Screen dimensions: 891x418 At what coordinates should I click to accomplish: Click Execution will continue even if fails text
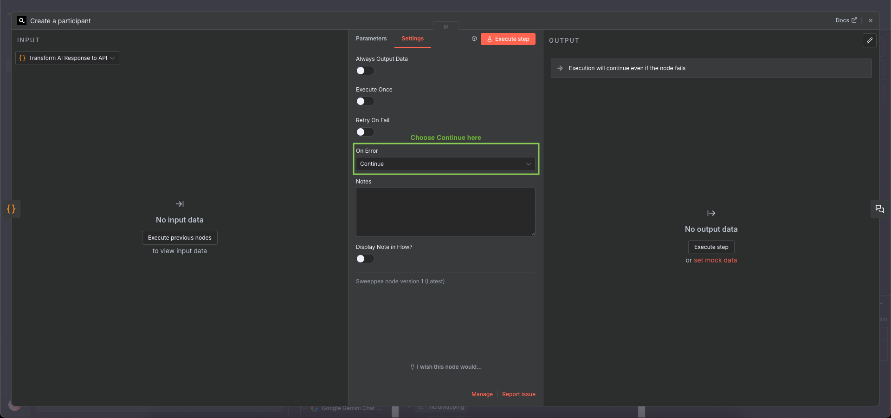click(627, 68)
